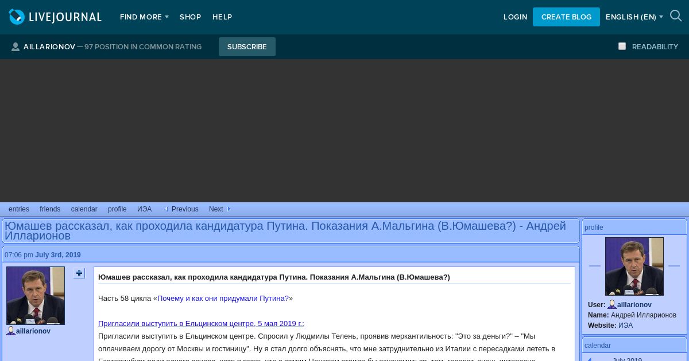The image size is (689, 361).
Task: Toggle the Readability checkbox
Action: coord(622,46)
